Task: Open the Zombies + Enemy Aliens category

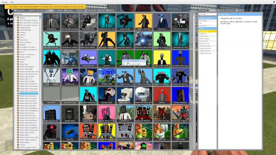Action: point(28,147)
